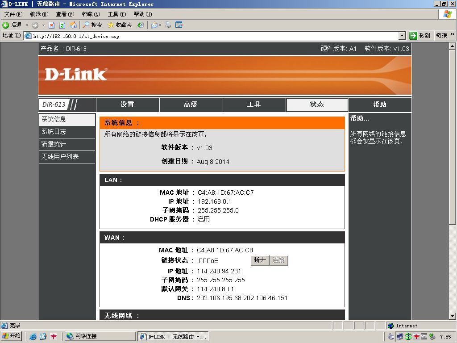Screen dimensions: 457x343
Task: Switch to the 高级 tab
Action: click(191, 105)
